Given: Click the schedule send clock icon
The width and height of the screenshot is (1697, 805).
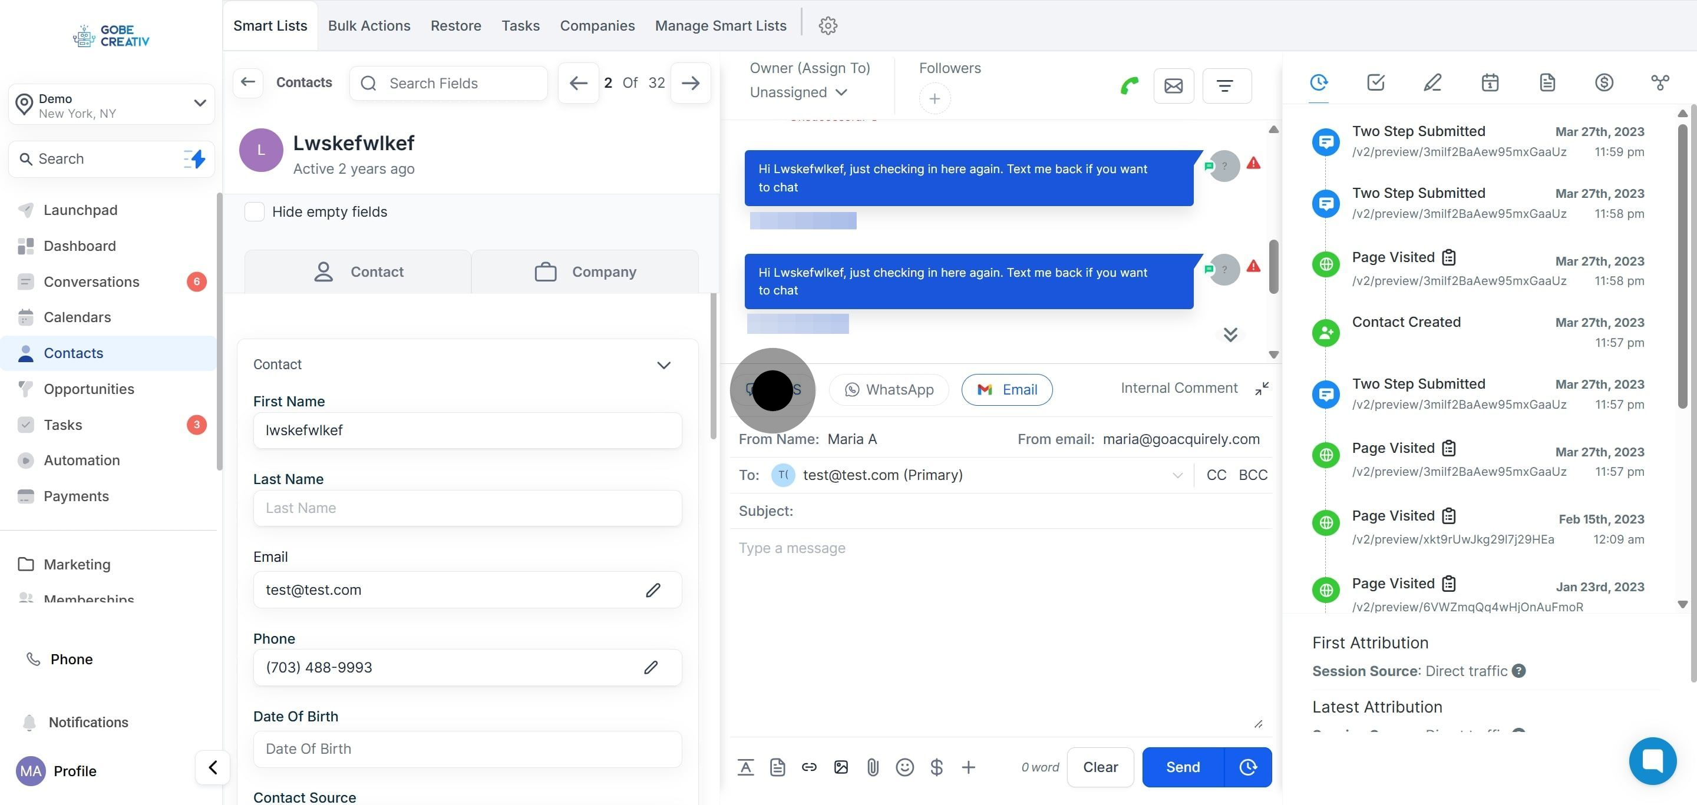Looking at the screenshot, I should coord(1247,767).
